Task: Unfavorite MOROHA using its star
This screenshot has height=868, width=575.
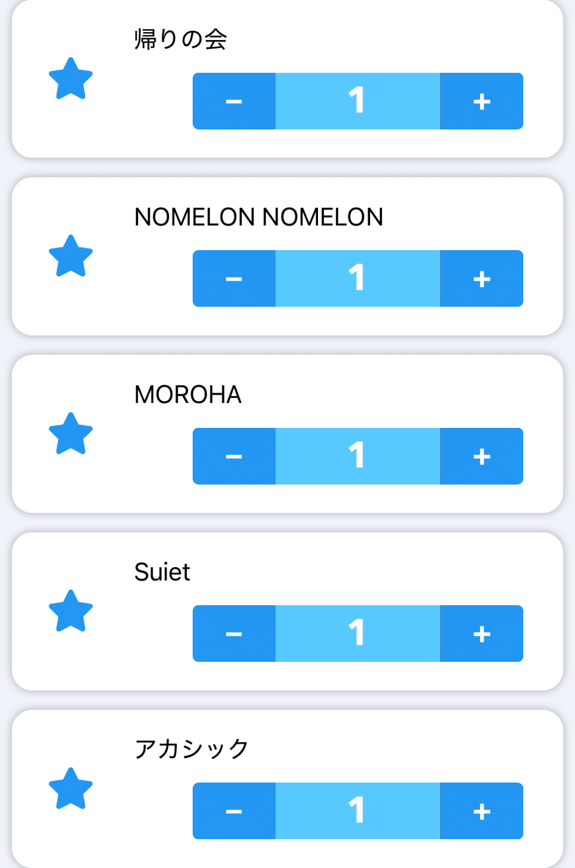Action: point(71,434)
